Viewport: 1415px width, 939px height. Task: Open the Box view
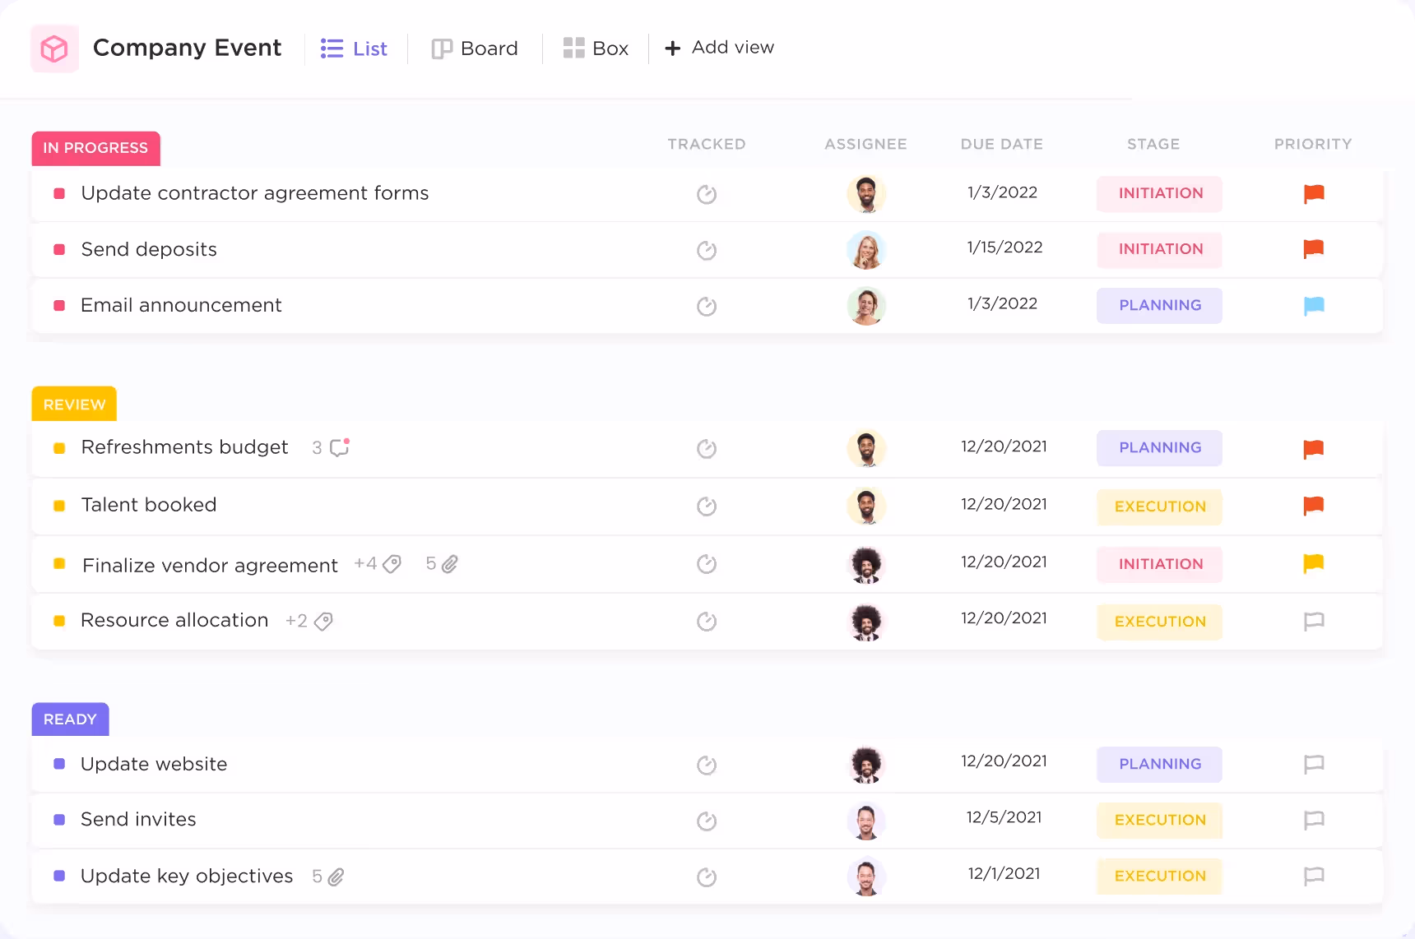tap(596, 48)
